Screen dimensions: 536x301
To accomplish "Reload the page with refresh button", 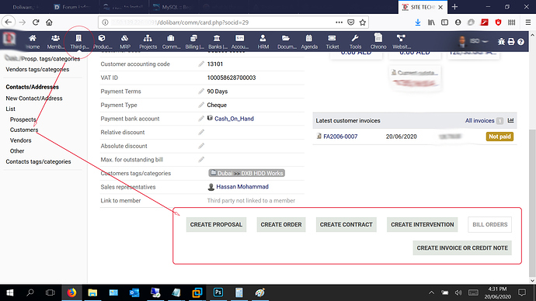I will [x=36, y=22].
